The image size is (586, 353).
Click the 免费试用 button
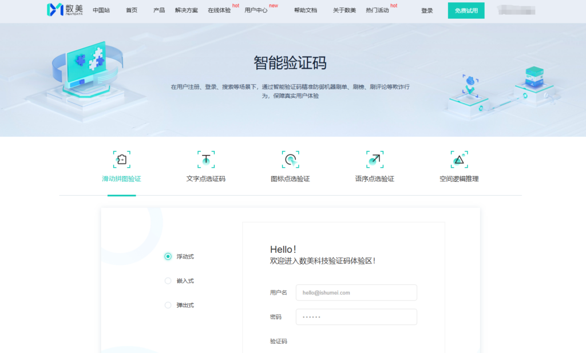coord(466,10)
